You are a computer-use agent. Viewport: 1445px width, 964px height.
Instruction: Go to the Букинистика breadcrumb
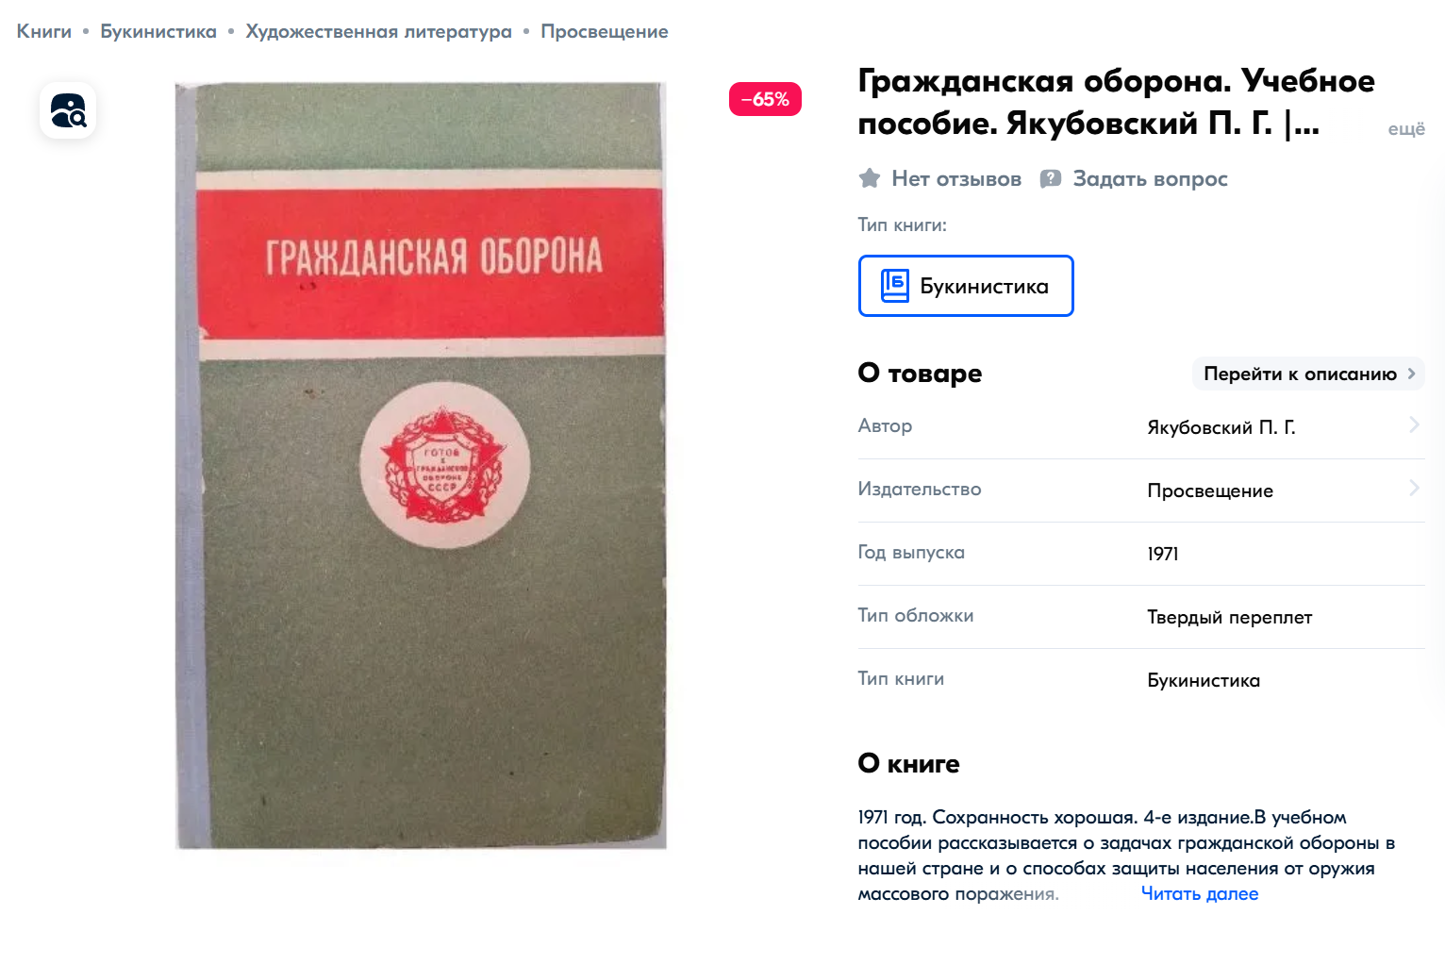pos(158,31)
